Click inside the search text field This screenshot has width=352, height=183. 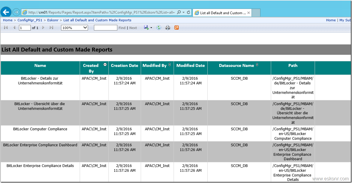(x=105, y=28)
